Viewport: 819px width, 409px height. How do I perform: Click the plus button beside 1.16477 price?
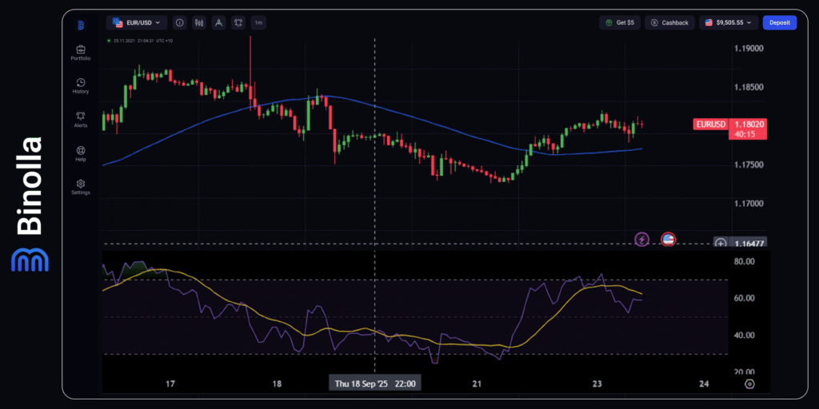pos(721,243)
